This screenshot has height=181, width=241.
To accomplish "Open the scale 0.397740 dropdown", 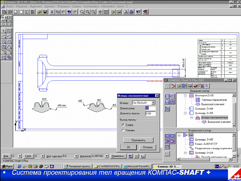I will (107, 156).
